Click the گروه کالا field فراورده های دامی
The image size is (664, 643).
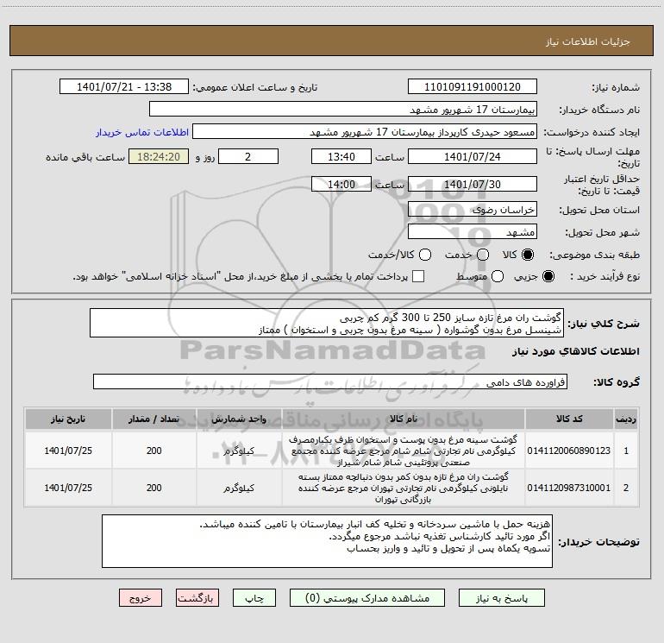pyautogui.click(x=330, y=381)
